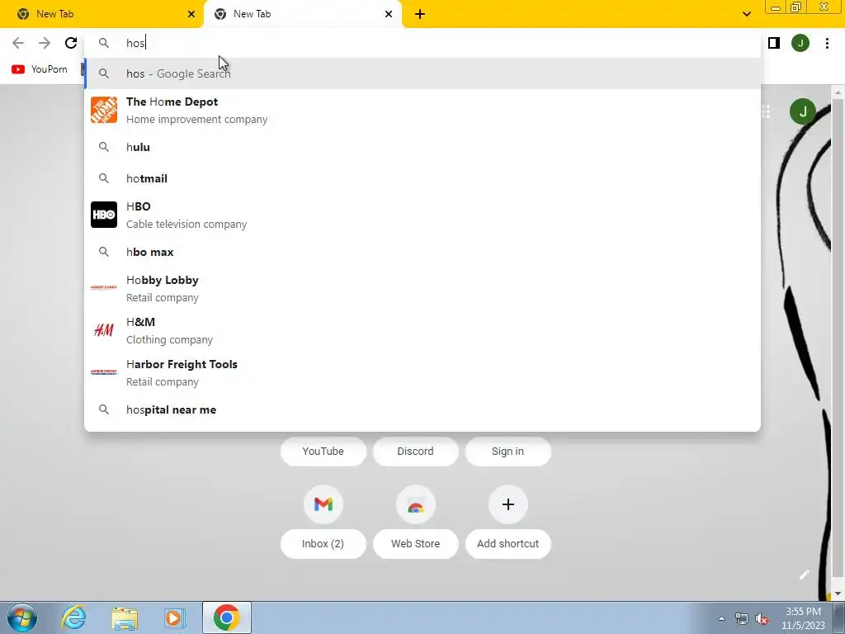Open the Gmail Inbox shortcut icon
845x634 pixels.
click(x=323, y=504)
